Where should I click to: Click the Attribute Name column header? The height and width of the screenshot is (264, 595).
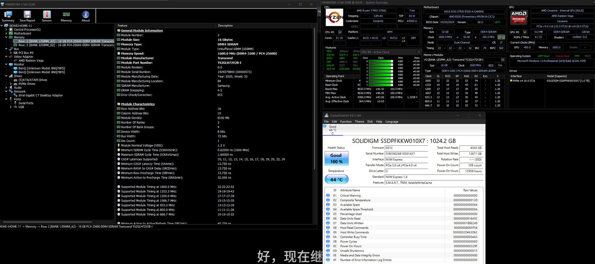pyautogui.click(x=350, y=190)
